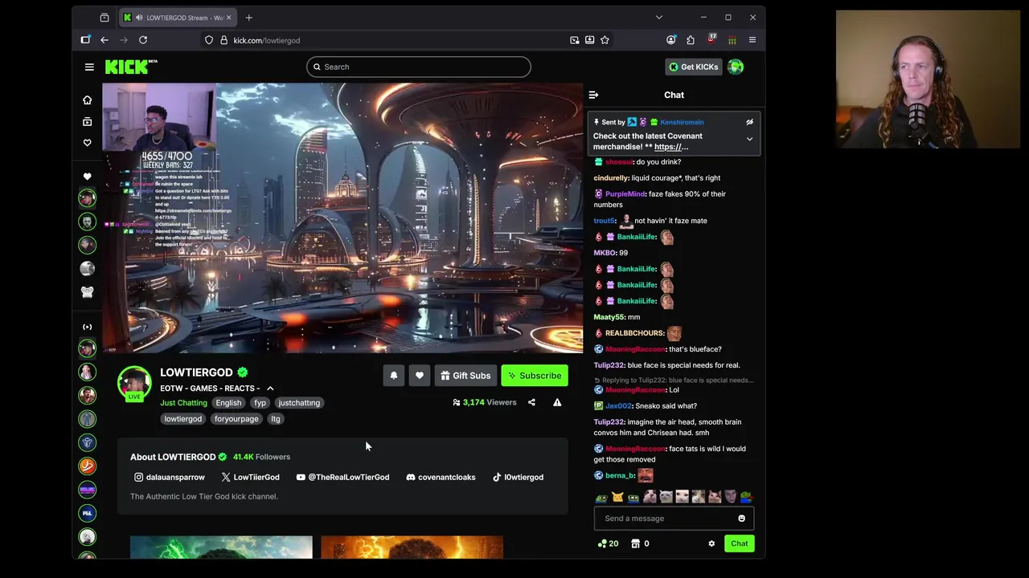
Task: Collapse chat with the arrow icon
Action: pyautogui.click(x=593, y=95)
